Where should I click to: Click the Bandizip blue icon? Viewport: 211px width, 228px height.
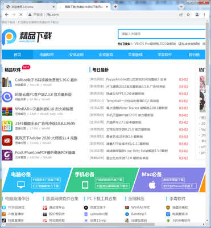coord(127,214)
